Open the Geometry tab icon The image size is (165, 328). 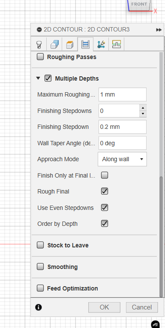pyautogui.click(x=54, y=44)
